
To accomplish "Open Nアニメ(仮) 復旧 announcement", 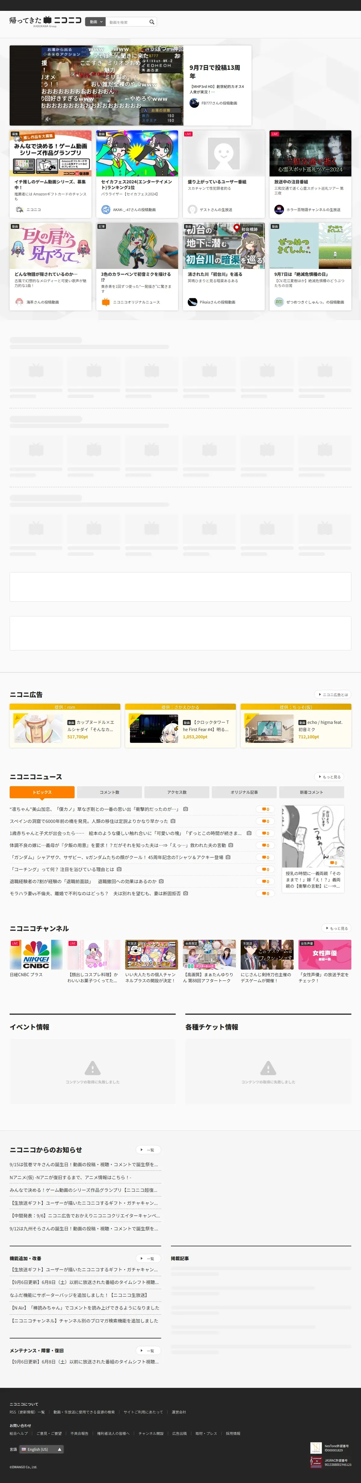I will (70, 1177).
